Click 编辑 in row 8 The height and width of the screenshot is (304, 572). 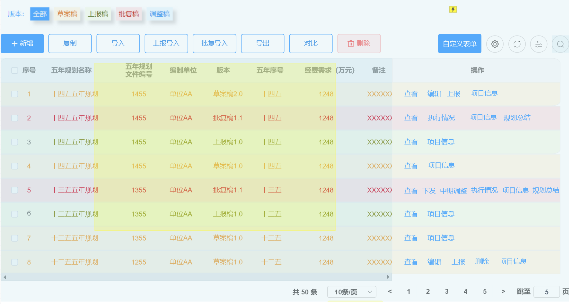[x=434, y=262]
